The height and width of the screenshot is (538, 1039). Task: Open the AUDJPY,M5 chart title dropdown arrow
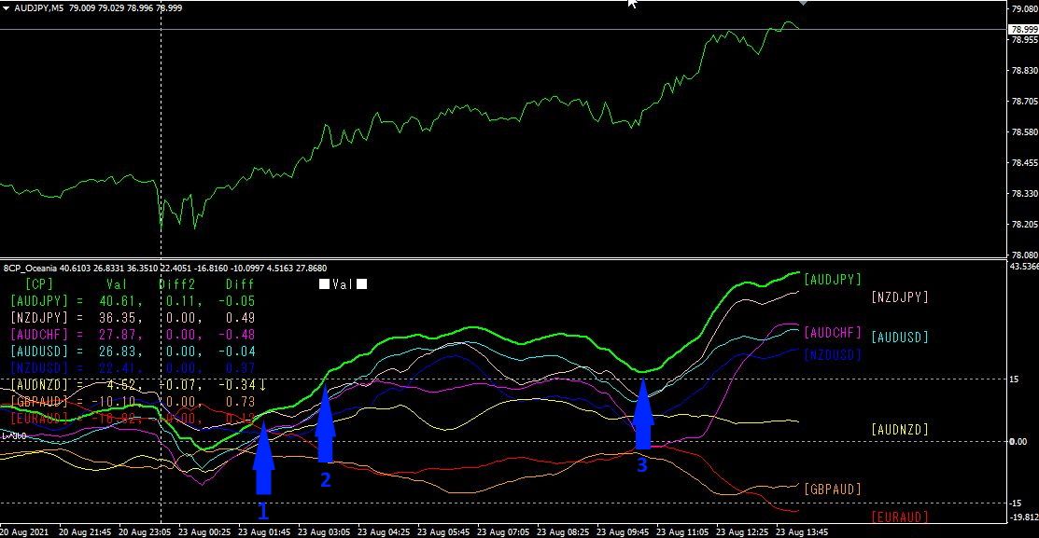[6, 8]
